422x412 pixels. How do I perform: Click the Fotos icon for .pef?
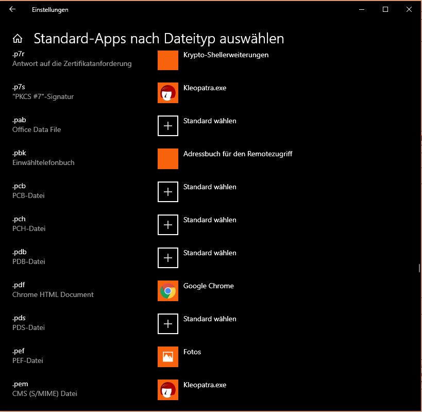[167, 356]
